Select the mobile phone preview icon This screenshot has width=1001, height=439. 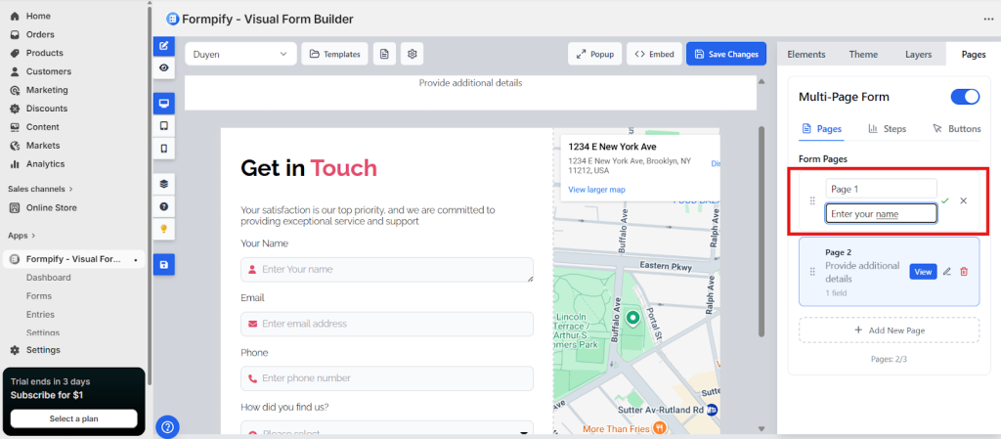pos(164,149)
